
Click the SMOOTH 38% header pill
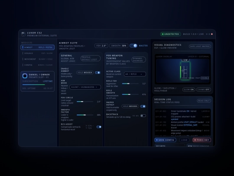(119, 46)
